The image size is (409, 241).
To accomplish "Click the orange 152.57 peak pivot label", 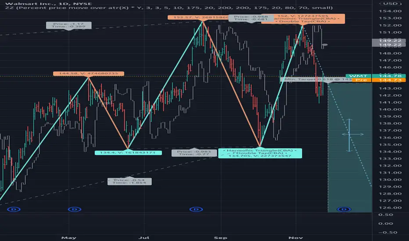I will tap(198, 18).
